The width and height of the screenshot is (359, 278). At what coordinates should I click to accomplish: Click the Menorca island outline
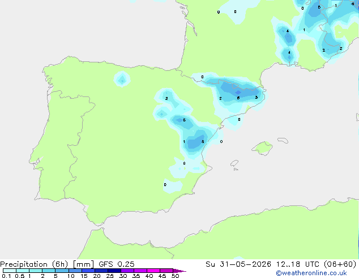click(x=283, y=140)
